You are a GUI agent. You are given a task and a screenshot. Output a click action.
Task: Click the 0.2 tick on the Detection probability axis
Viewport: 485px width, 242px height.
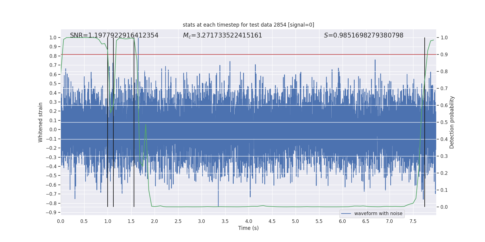click(x=444, y=173)
